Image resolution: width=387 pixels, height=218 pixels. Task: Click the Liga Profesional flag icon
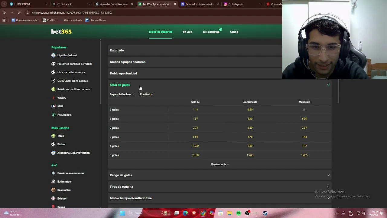coord(54,55)
